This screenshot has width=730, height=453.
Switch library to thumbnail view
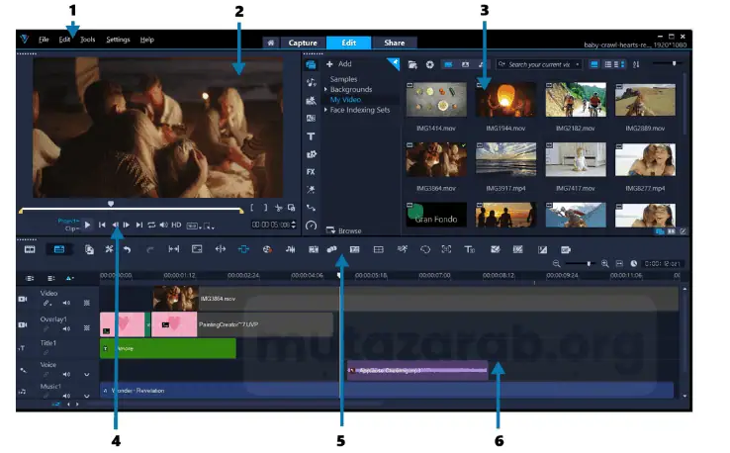click(x=593, y=64)
